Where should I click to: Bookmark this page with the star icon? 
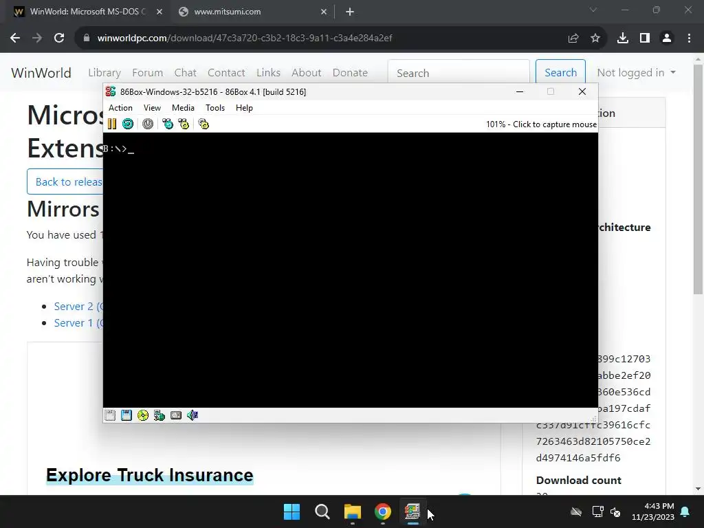pos(595,38)
